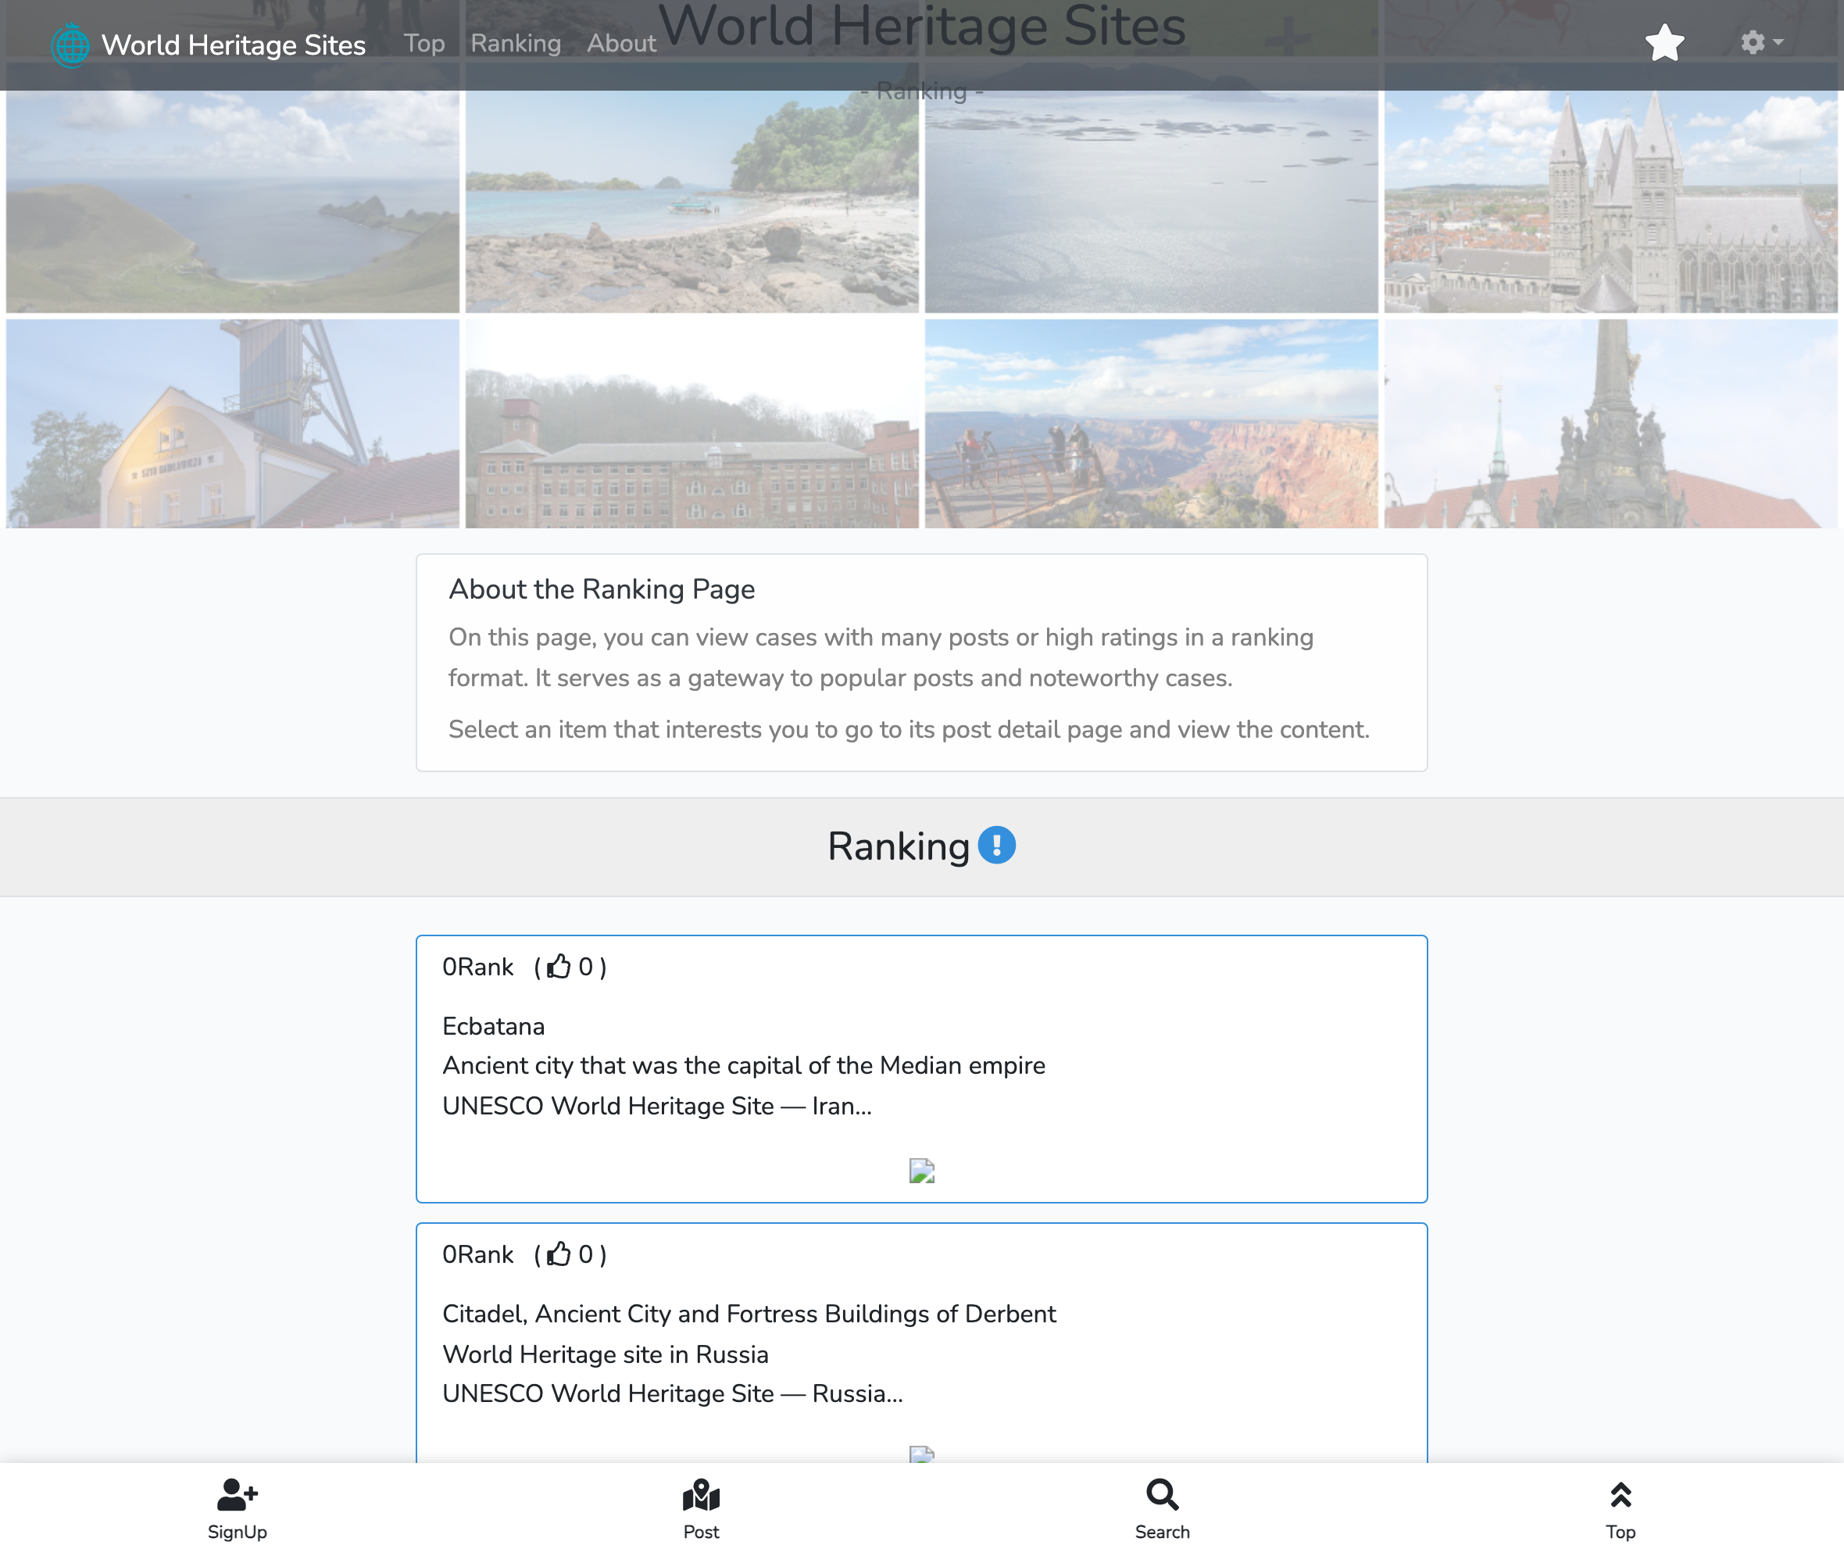The width and height of the screenshot is (1844, 1563).
Task: Click the mine shaft tower building photo
Action: 233,424
